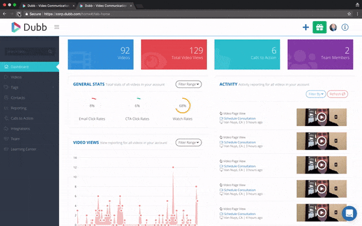Click the peak data point at 12 views
This screenshot has height=226, width=362.
click(x=173, y=167)
